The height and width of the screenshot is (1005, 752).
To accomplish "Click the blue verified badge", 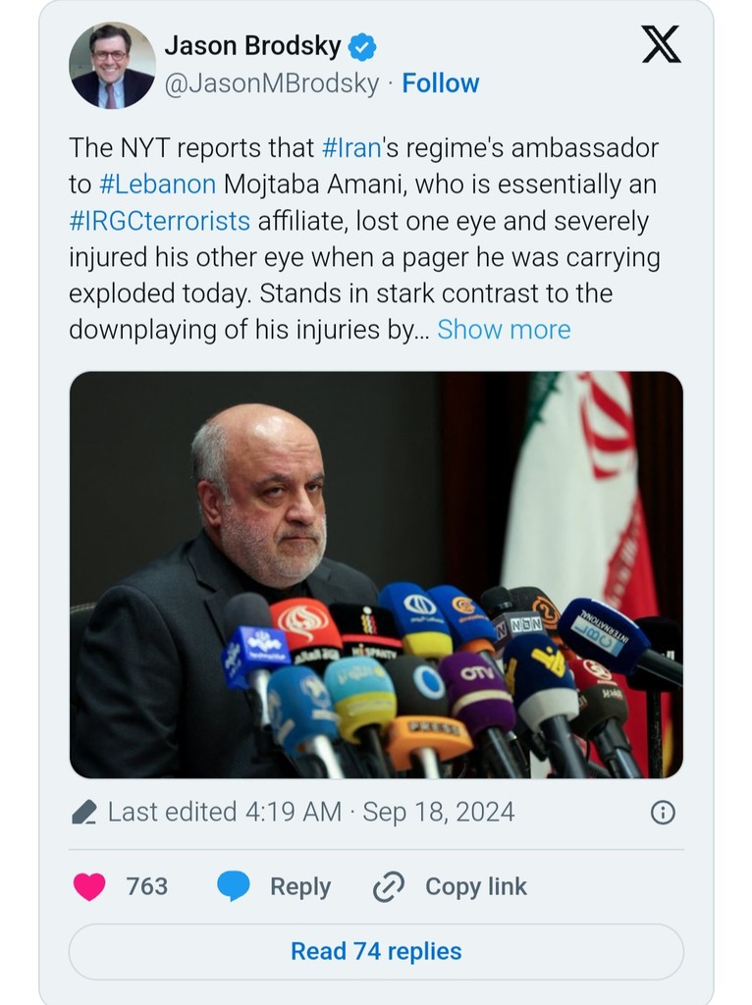I will coord(363,46).
